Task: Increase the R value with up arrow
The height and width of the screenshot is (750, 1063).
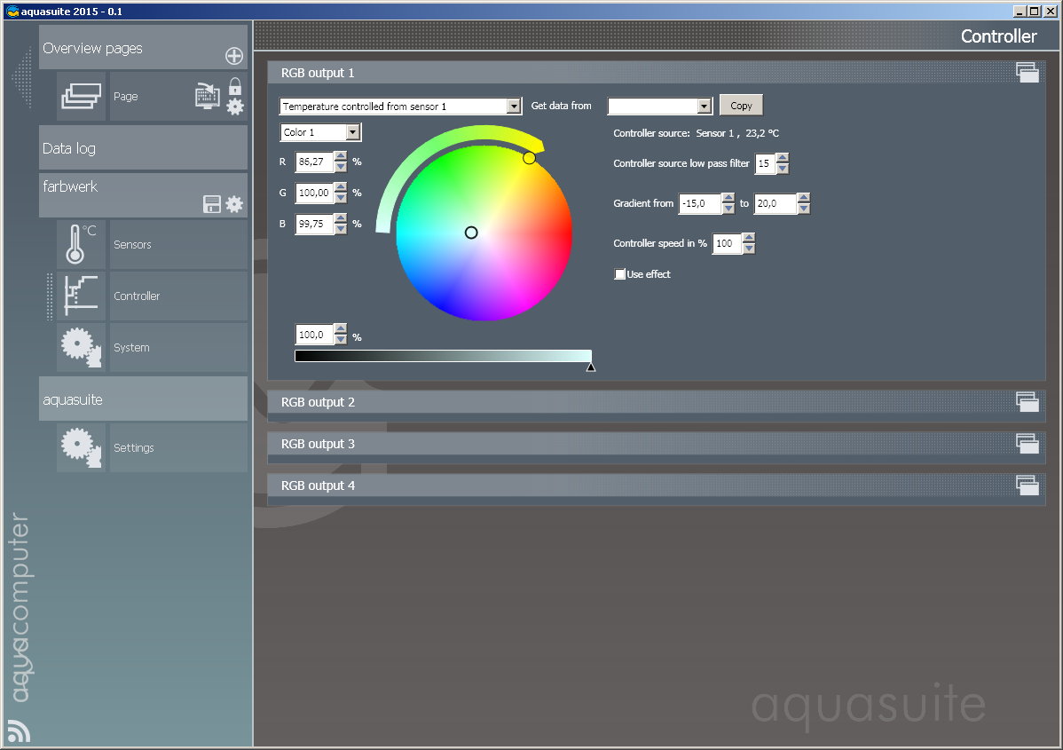Action: click(341, 156)
